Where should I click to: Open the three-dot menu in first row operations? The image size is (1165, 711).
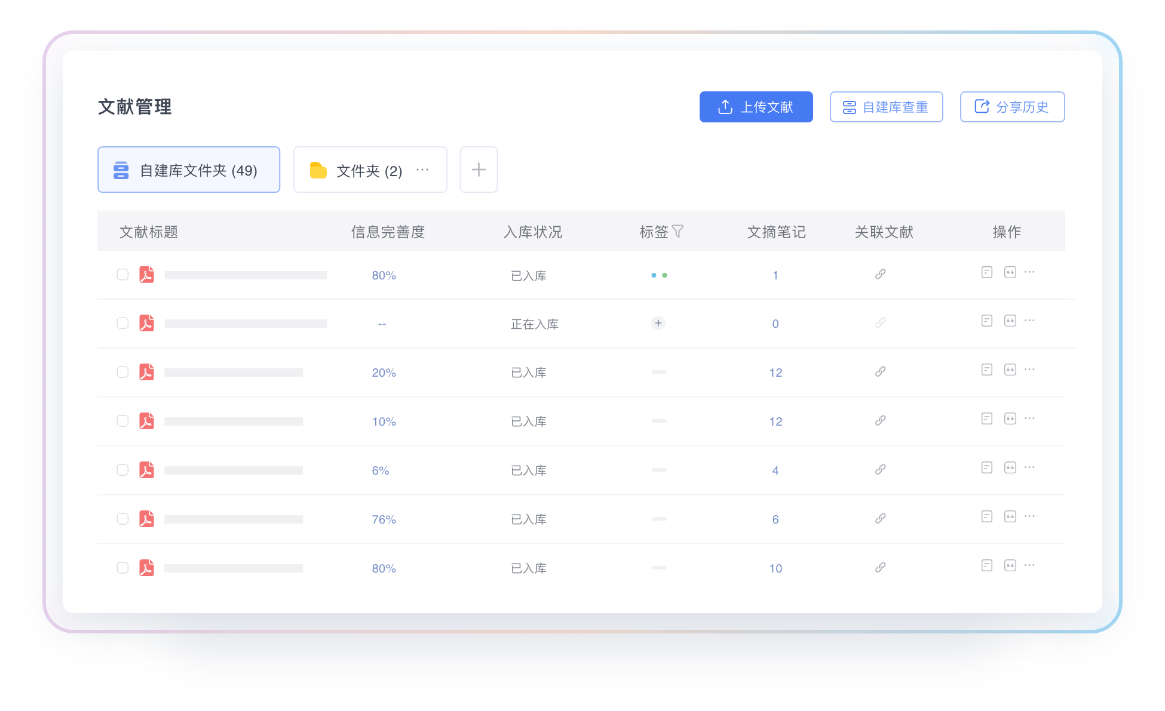(x=1029, y=272)
